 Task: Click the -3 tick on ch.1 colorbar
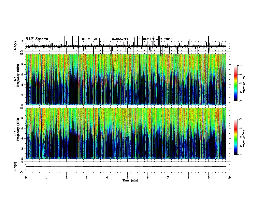(x=240, y=65)
